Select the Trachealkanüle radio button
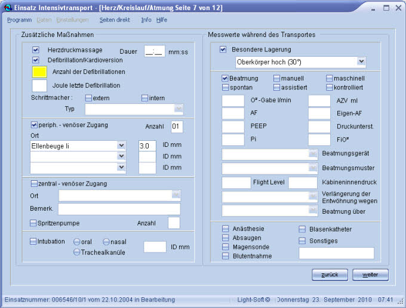 tap(76, 252)
